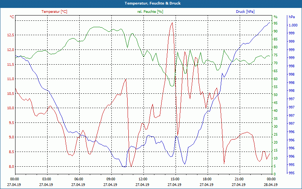
Task: Click the '35' humidity axis value
Action: click(276, 119)
